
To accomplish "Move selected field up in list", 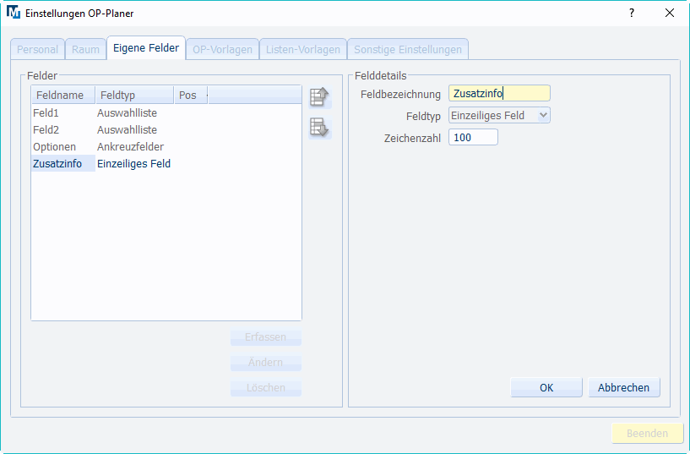I will [x=319, y=97].
